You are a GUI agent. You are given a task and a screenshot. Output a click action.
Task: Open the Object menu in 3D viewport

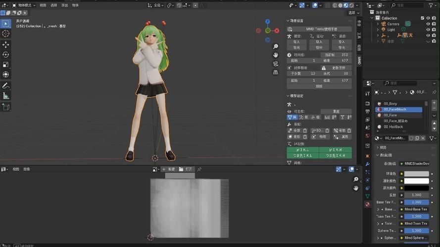(76, 5)
